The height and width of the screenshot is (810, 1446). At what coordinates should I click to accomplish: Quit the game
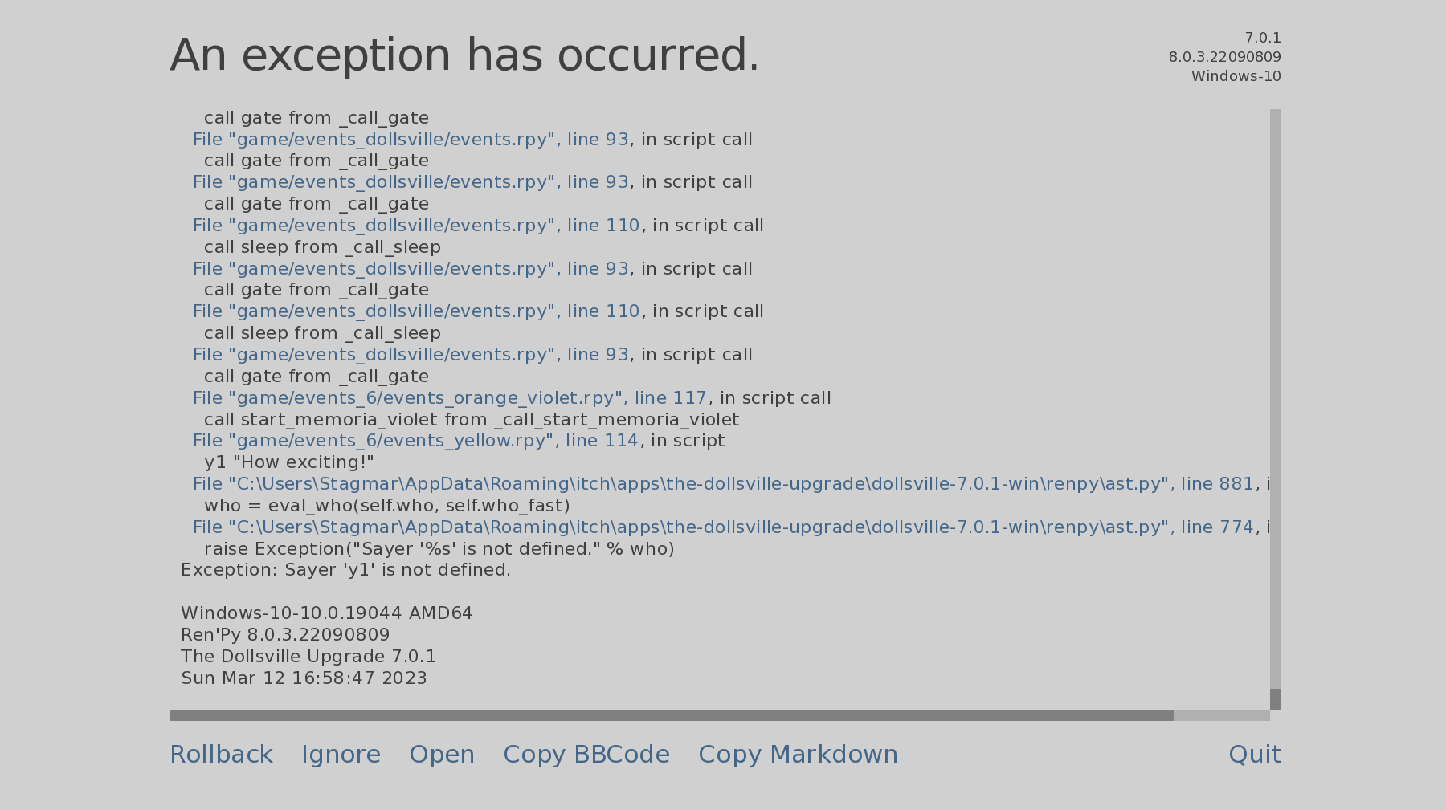tap(1255, 755)
